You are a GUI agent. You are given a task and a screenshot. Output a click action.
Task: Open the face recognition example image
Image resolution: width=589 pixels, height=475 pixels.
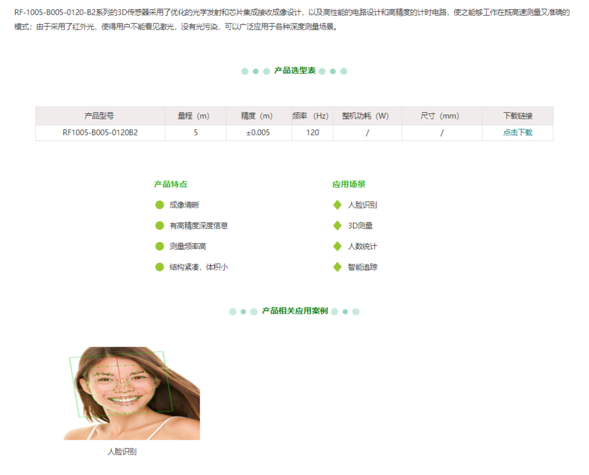tap(131, 393)
